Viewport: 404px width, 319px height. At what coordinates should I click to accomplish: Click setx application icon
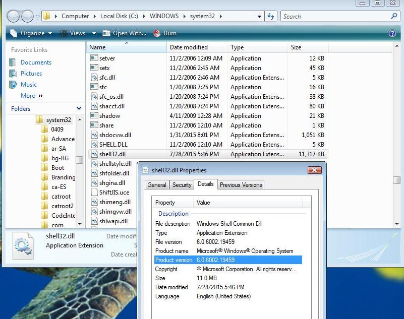click(x=94, y=68)
